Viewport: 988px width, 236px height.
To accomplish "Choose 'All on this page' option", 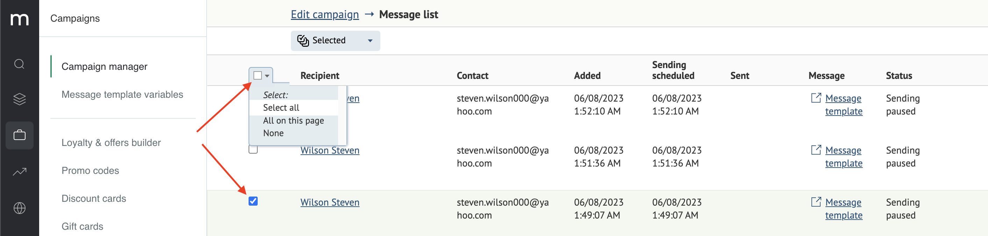I will (293, 121).
